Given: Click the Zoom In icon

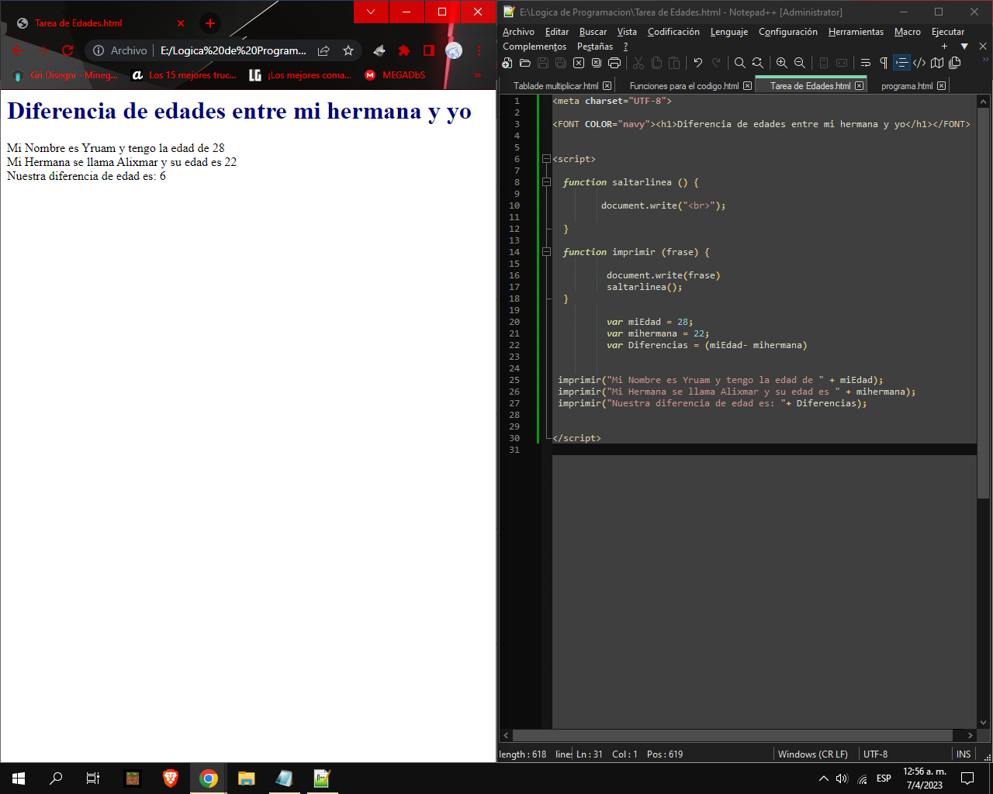Looking at the screenshot, I should [782, 63].
